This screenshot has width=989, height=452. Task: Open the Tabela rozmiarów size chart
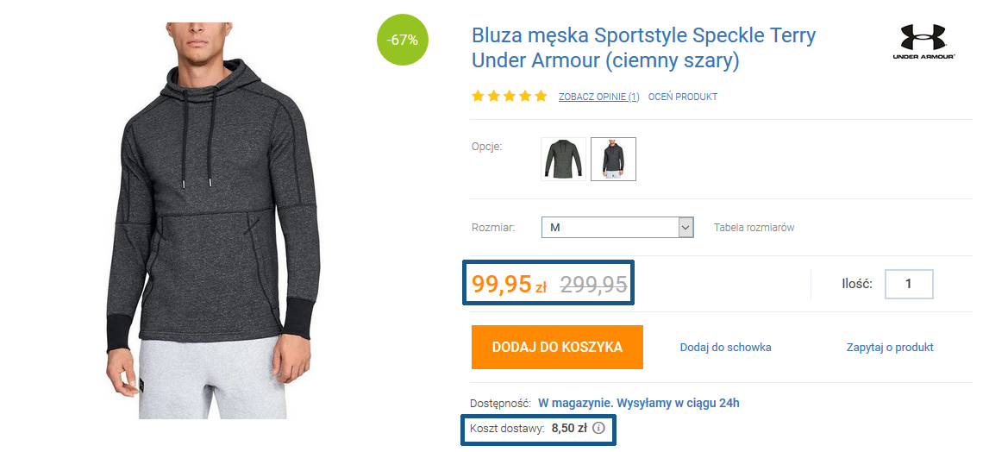pos(754,228)
